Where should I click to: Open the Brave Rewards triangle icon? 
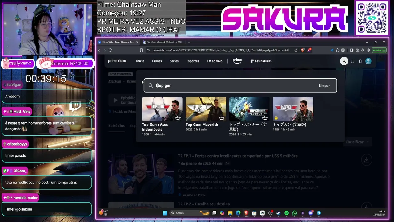(x=308, y=50)
